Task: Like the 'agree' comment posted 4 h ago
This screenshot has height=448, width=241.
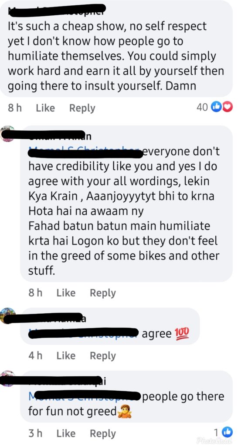Action: coord(66,356)
